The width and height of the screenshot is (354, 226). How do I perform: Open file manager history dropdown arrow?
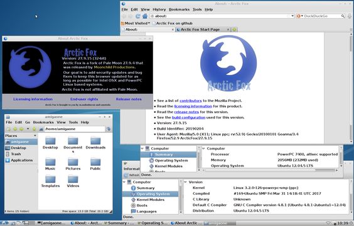[28, 129]
